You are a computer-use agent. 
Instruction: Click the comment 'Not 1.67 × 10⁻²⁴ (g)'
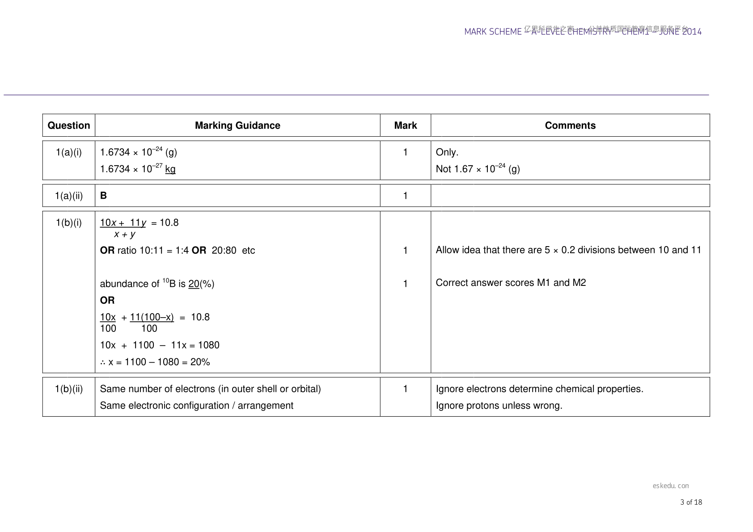click(x=478, y=169)
